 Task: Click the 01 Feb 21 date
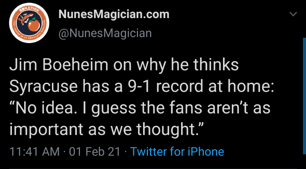pyautogui.click(x=95, y=151)
